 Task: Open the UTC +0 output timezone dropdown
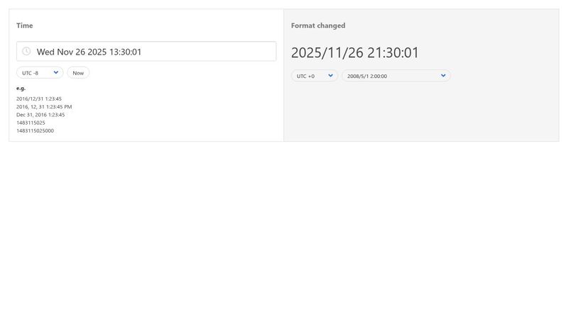[314, 76]
